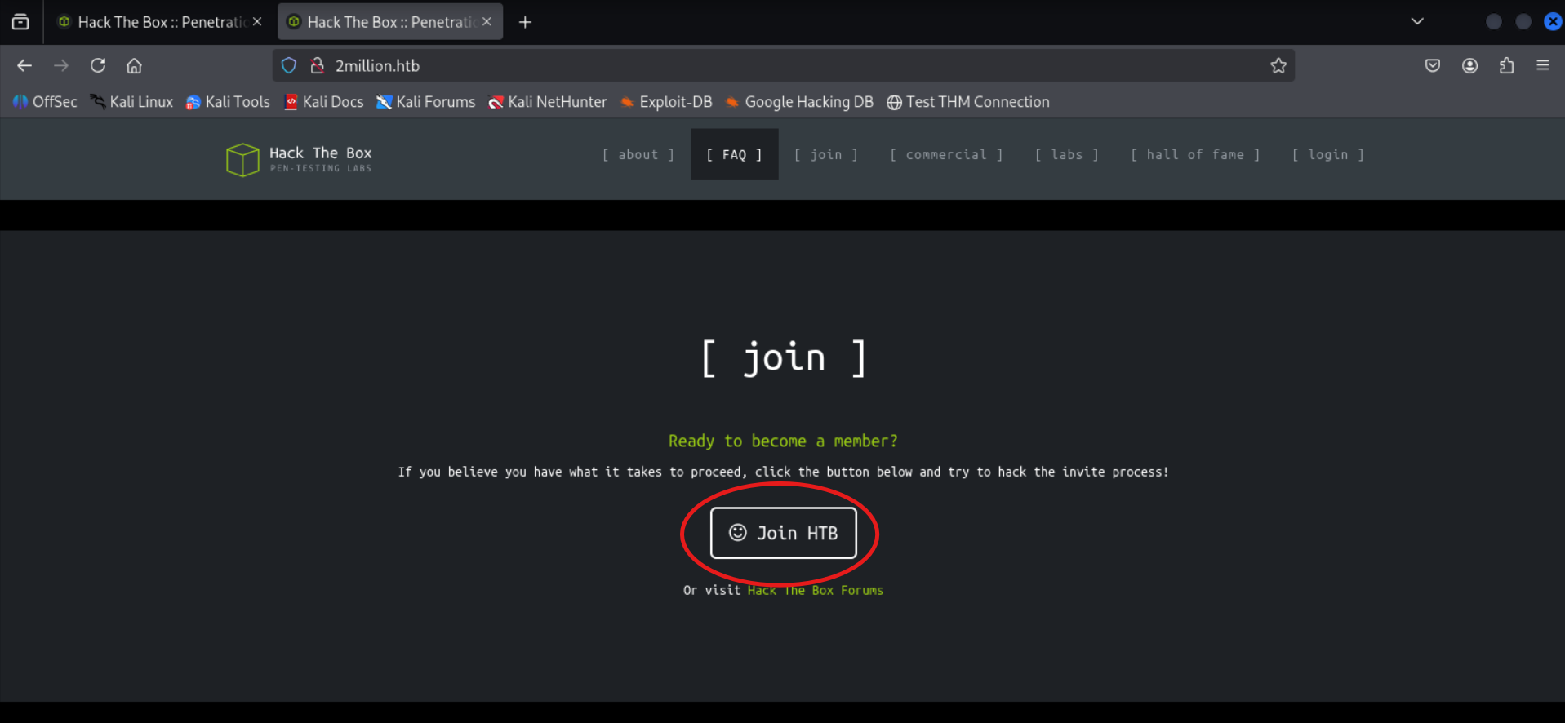1565x723 pixels.
Task: Open the Firefox account icon
Action: 1469,65
